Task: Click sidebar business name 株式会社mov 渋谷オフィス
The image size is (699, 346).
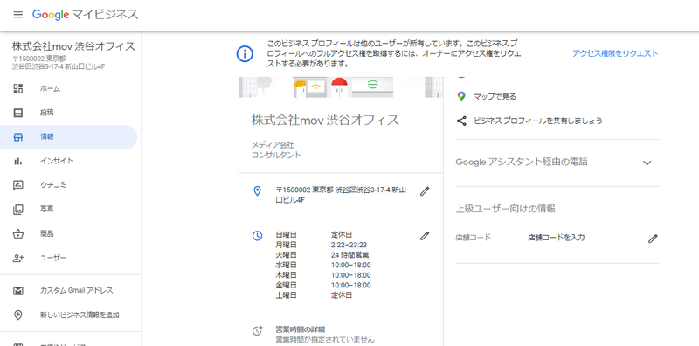Action: tap(73, 46)
